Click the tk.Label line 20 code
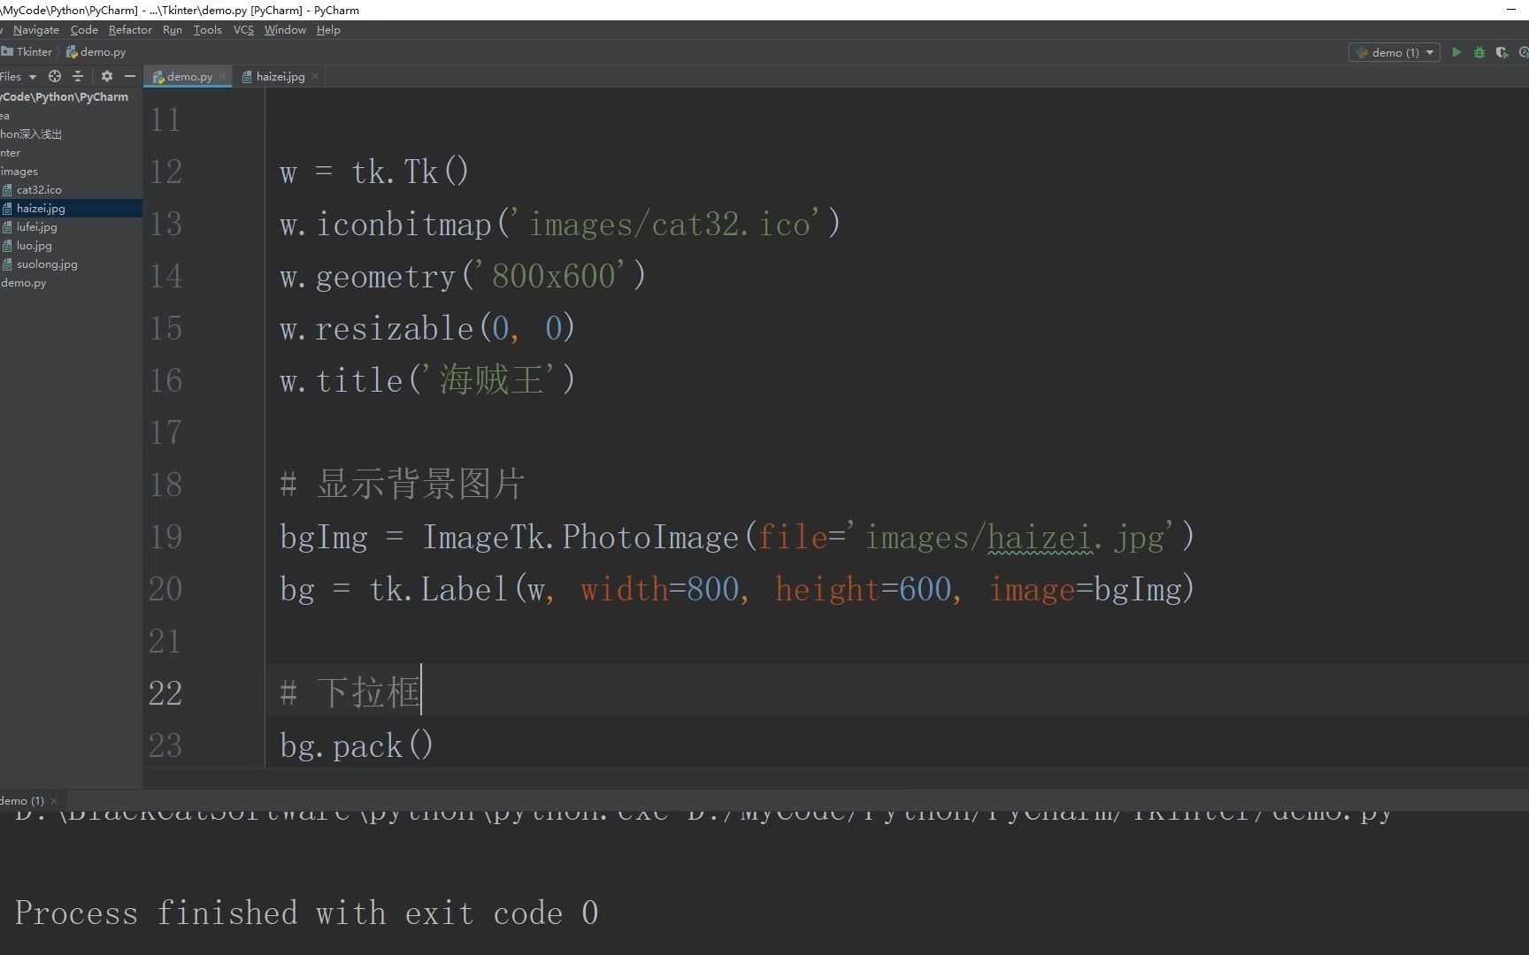Viewport: 1529px width, 955px height. 737,589
